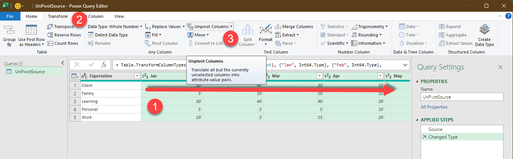Open the Replace Values dropdown
This screenshot has width=513, height=159.
(165, 27)
